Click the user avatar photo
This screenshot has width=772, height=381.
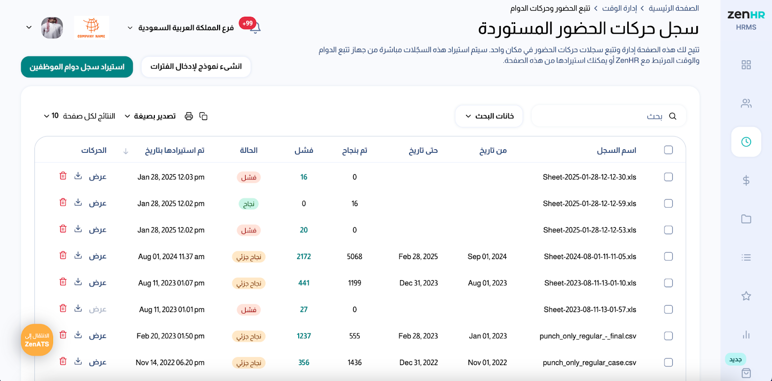coord(52,27)
